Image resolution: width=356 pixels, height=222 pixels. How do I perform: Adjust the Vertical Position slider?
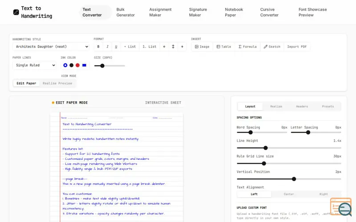pos(289,179)
